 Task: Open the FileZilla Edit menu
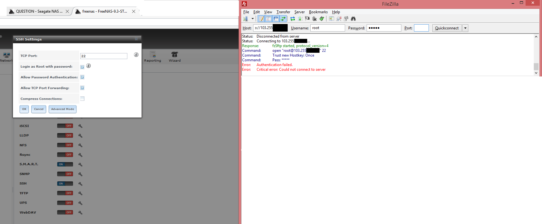[x=257, y=12]
